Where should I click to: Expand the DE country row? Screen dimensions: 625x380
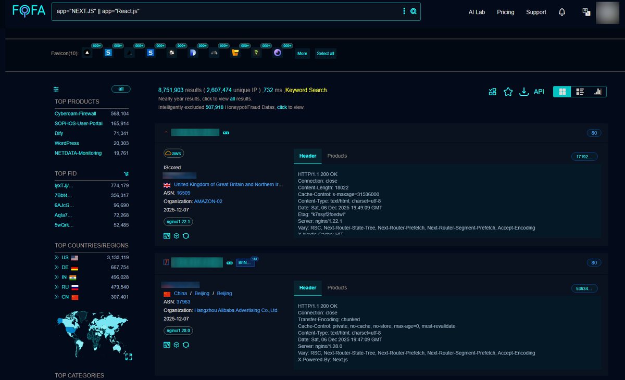[57, 268]
